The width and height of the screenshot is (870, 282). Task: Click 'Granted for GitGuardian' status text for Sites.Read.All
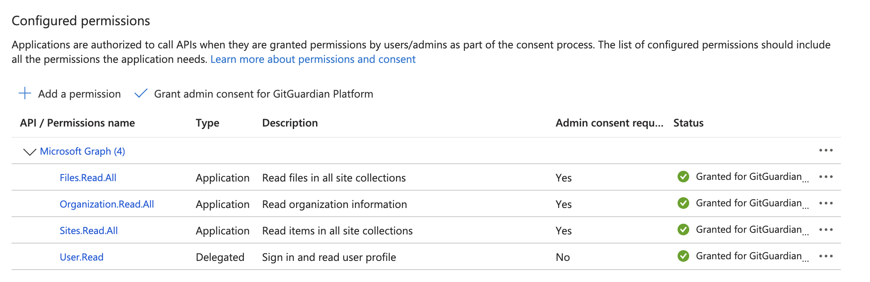coord(752,230)
